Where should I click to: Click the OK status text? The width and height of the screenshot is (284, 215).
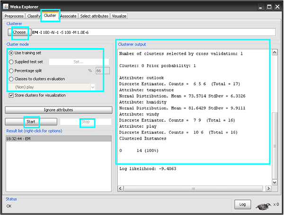click(9, 206)
